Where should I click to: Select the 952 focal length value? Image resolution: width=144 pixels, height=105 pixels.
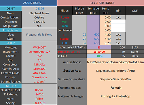pos(39,56)
